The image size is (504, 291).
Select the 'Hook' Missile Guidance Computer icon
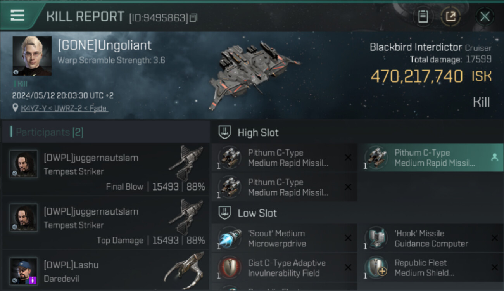[x=376, y=238]
